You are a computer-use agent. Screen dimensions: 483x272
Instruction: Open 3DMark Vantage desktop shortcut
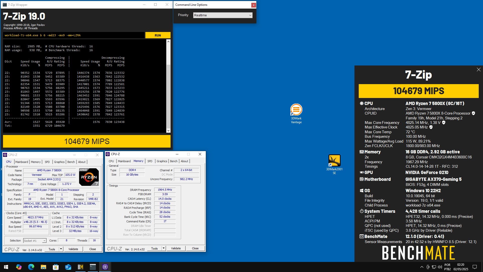point(296,114)
